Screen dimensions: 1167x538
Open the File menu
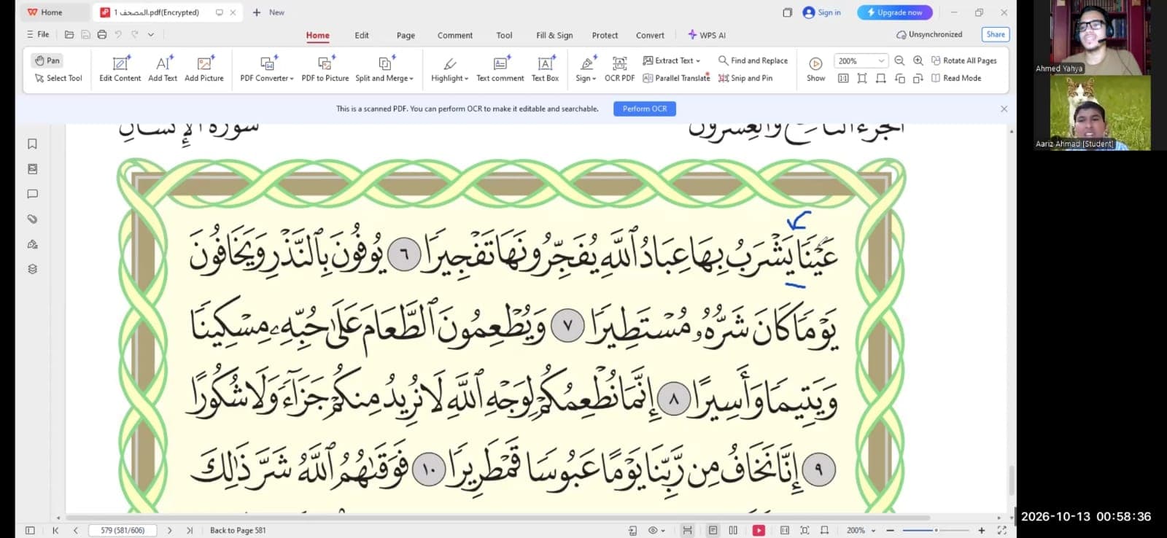38,34
